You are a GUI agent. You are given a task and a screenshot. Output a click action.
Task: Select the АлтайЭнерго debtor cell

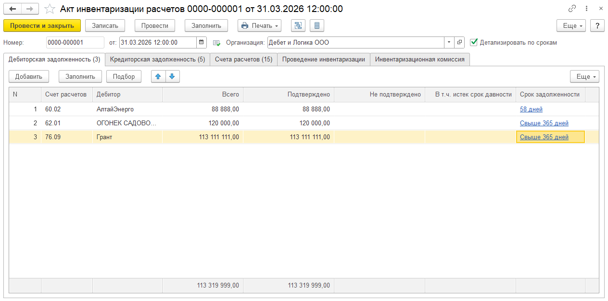tap(127, 109)
